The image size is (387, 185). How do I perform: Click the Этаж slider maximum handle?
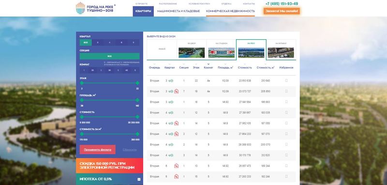[x=137, y=83]
